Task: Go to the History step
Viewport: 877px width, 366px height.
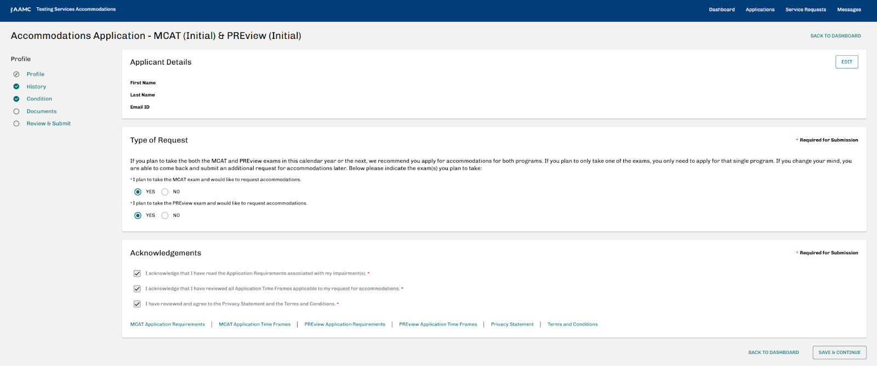Action: point(36,87)
